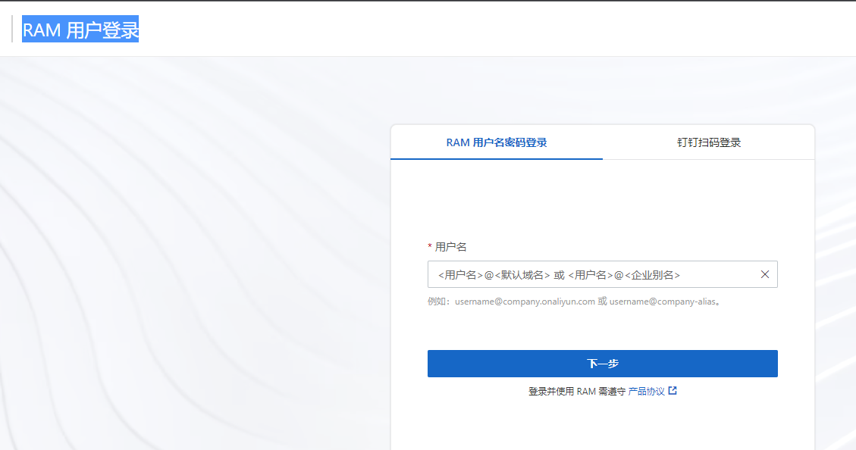Open external link icon beside 产品协议
The width and height of the screenshot is (856, 450).
[673, 391]
